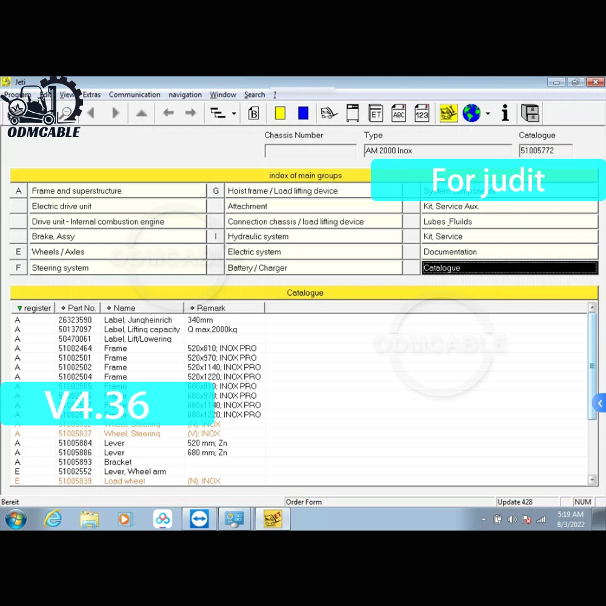Select Hydraulic system group
606x606 pixels.
pyautogui.click(x=313, y=236)
